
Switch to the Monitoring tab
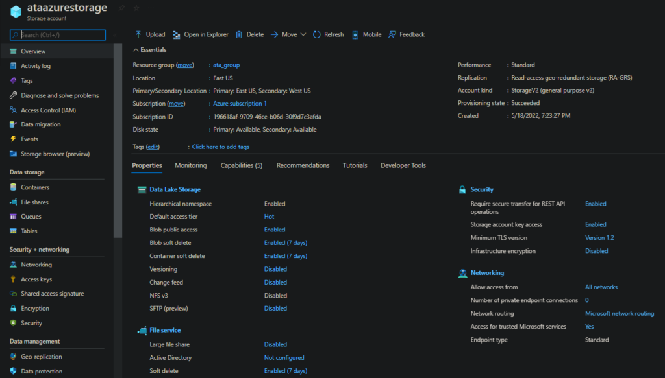(x=190, y=165)
